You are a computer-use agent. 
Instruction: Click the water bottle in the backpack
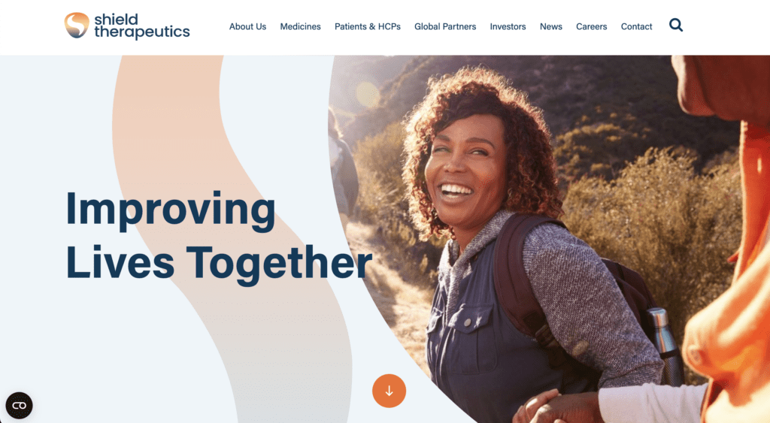click(665, 345)
